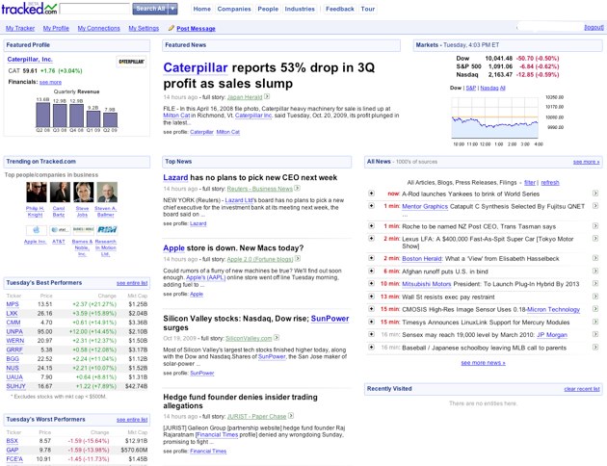Expand the Lexus LFA news item
The height and width of the screenshot is (466, 607).
(371, 238)
